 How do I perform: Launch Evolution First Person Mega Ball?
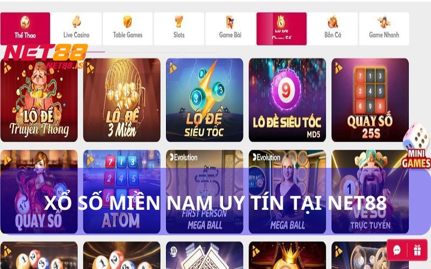tap(205, 192)
